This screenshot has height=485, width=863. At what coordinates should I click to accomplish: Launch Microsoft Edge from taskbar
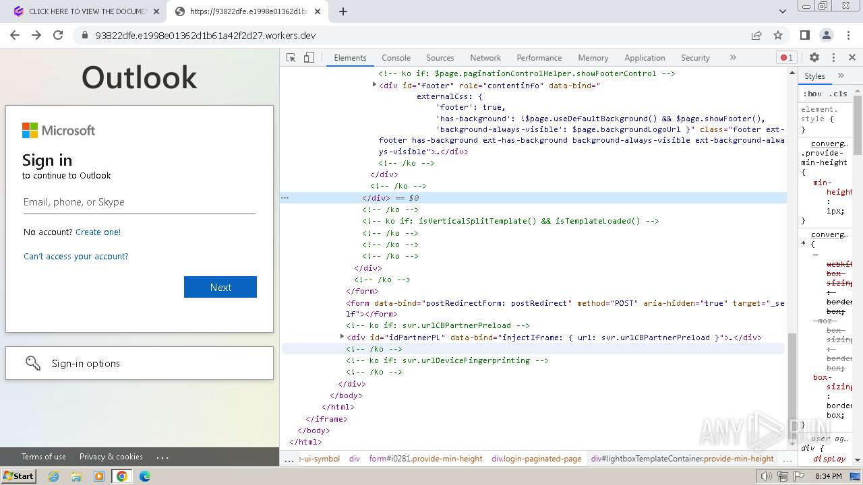pos(145,476)
